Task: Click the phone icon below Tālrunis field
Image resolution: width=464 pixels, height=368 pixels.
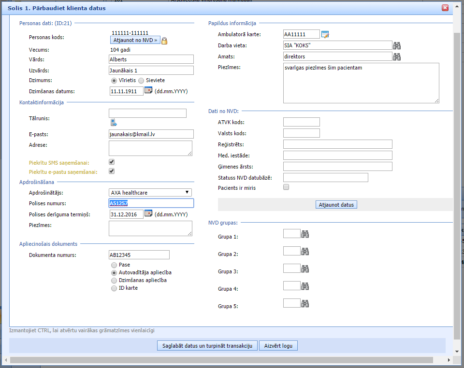Action: 113,122
